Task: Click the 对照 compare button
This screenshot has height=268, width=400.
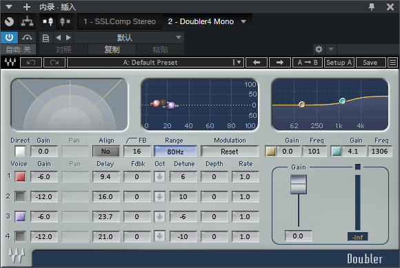Action: (63, 50)
